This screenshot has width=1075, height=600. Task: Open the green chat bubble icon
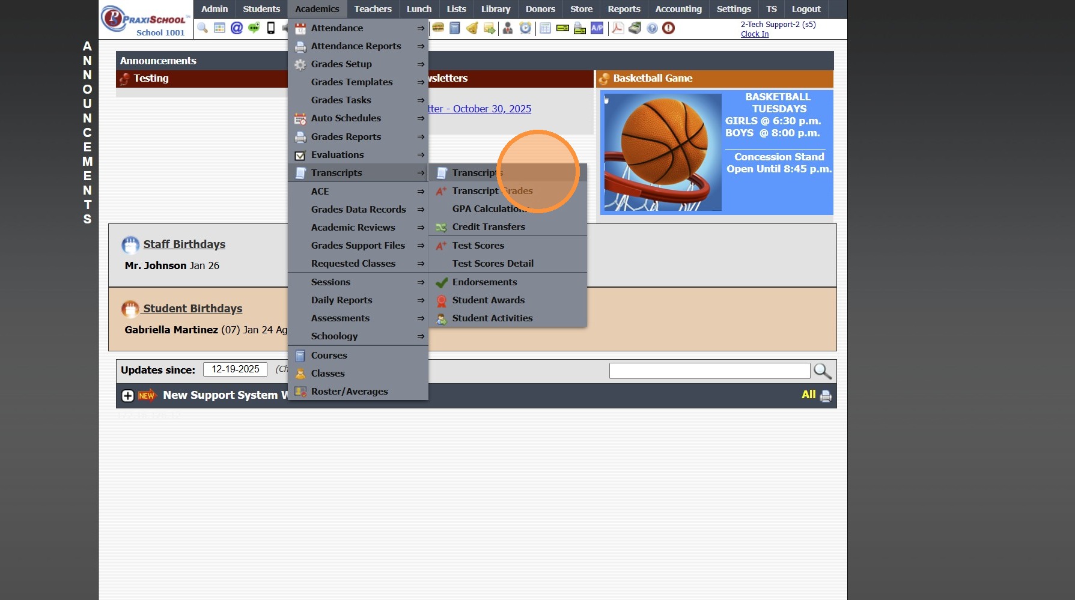[x=254, y=28]
